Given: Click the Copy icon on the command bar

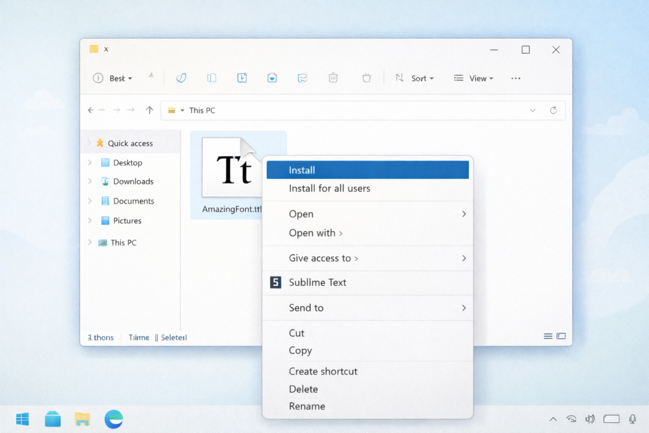Looking at the screenshot, I should (211, 77).
